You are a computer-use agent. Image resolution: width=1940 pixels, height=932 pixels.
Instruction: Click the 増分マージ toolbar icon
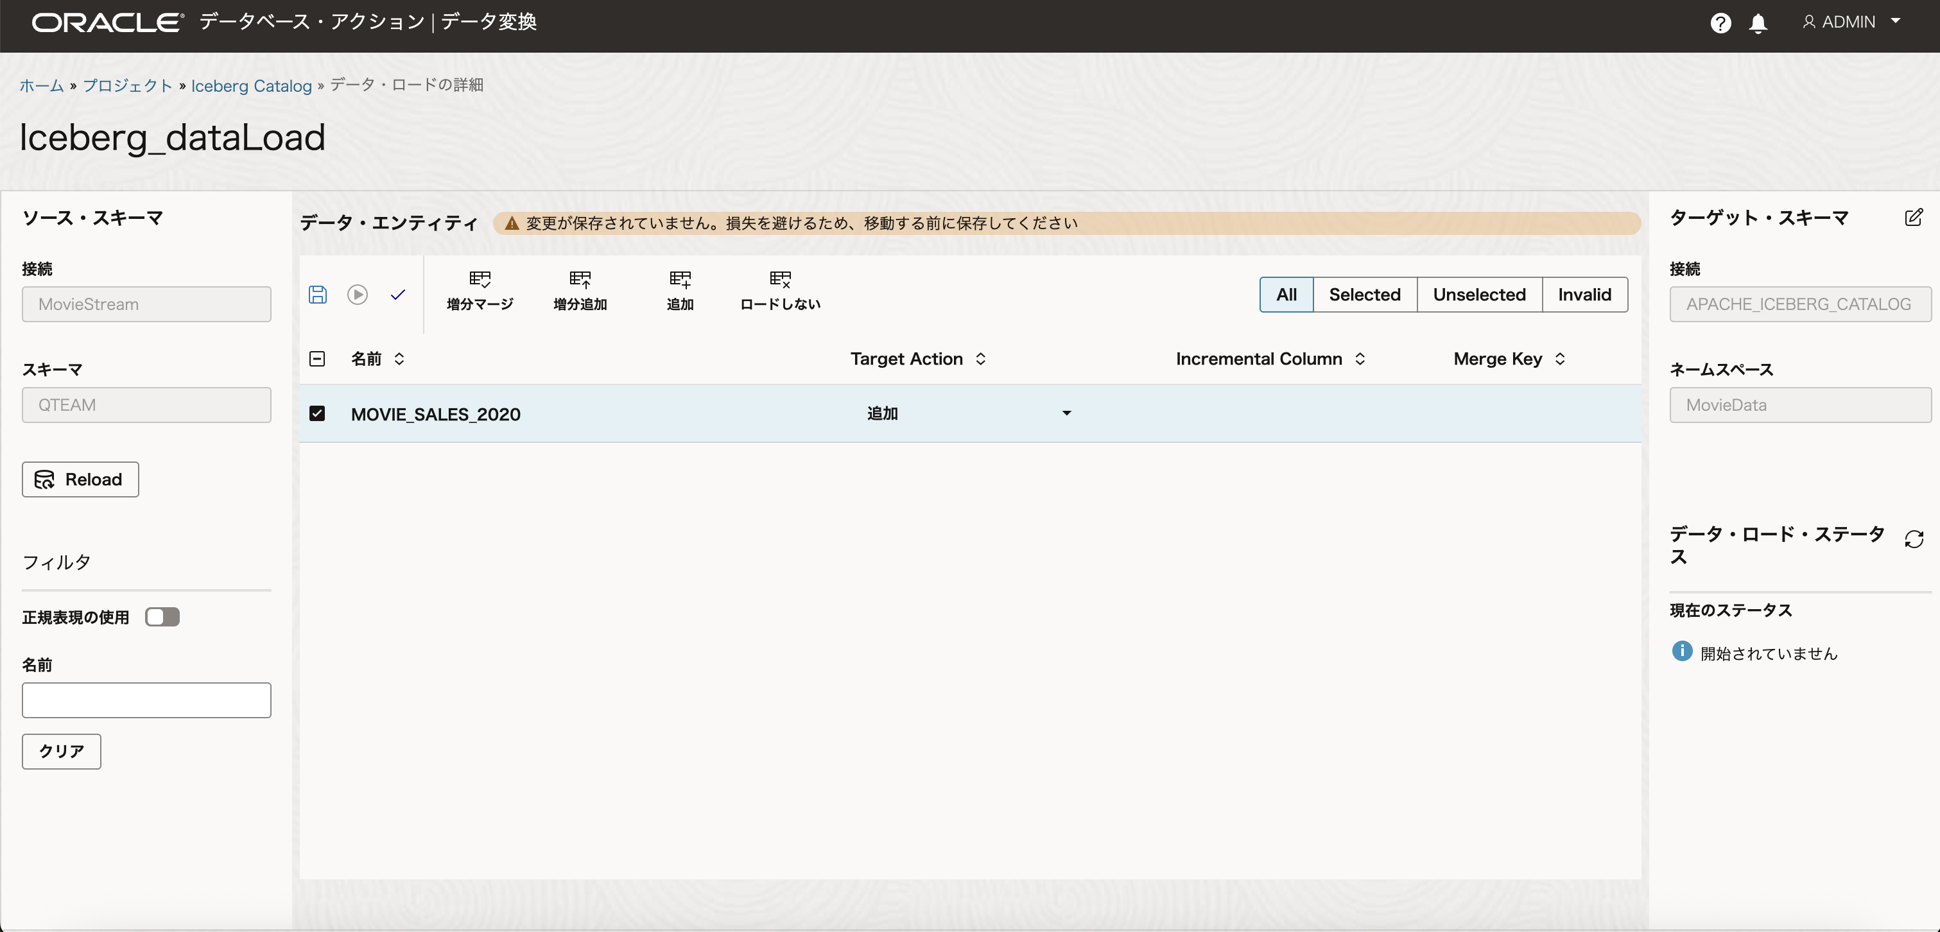click(480, 291)
